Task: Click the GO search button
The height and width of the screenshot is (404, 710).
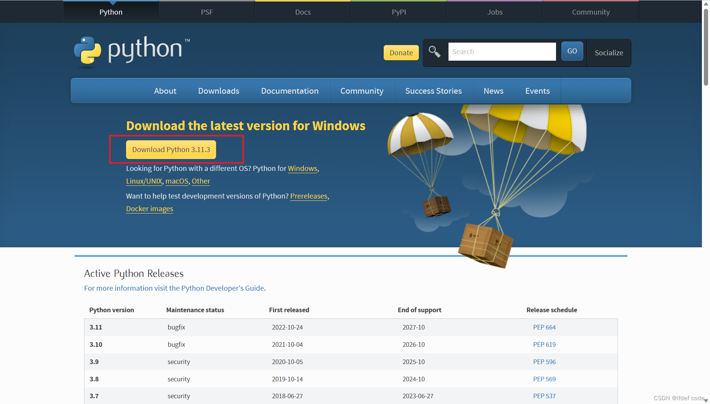Action: tap(572, 51)
